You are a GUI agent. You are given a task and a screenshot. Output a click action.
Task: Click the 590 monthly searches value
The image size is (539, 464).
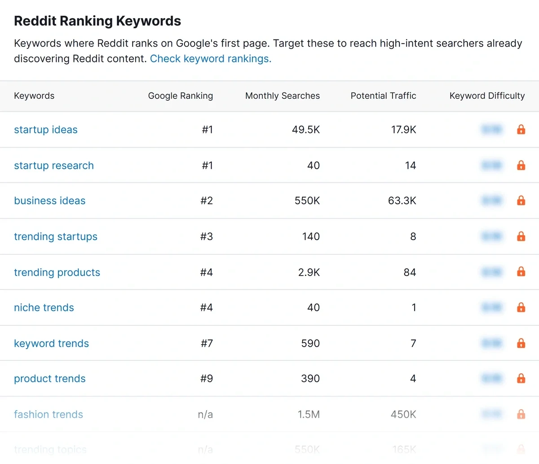(x=310, y=343)
